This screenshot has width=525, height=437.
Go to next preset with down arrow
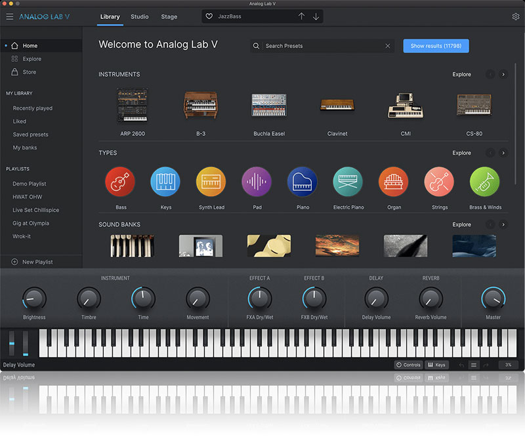(x=316, y=16)
